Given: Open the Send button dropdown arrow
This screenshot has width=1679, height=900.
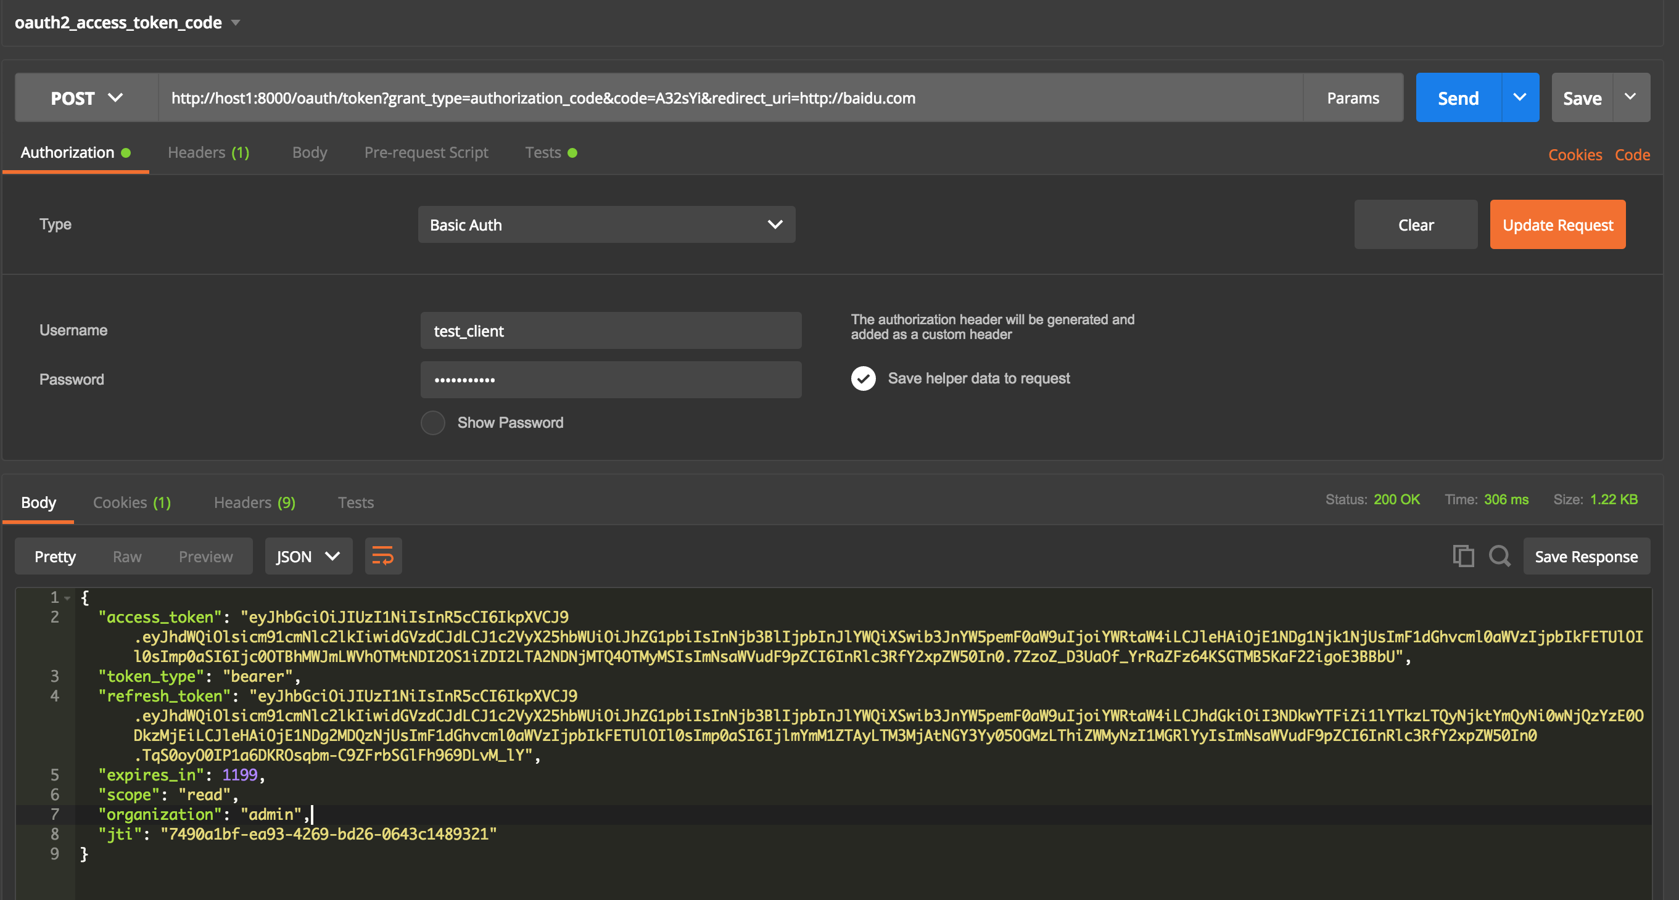Looking at the screenshot, I should coord(1519,97).
